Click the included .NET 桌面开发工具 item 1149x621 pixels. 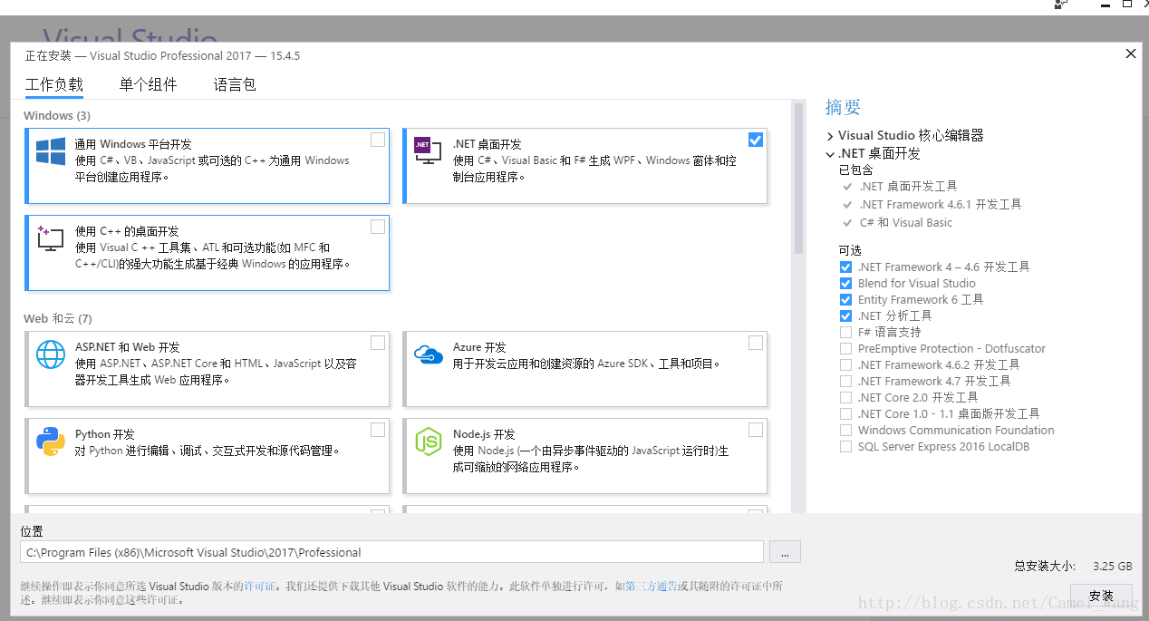(x=907, y=187)
